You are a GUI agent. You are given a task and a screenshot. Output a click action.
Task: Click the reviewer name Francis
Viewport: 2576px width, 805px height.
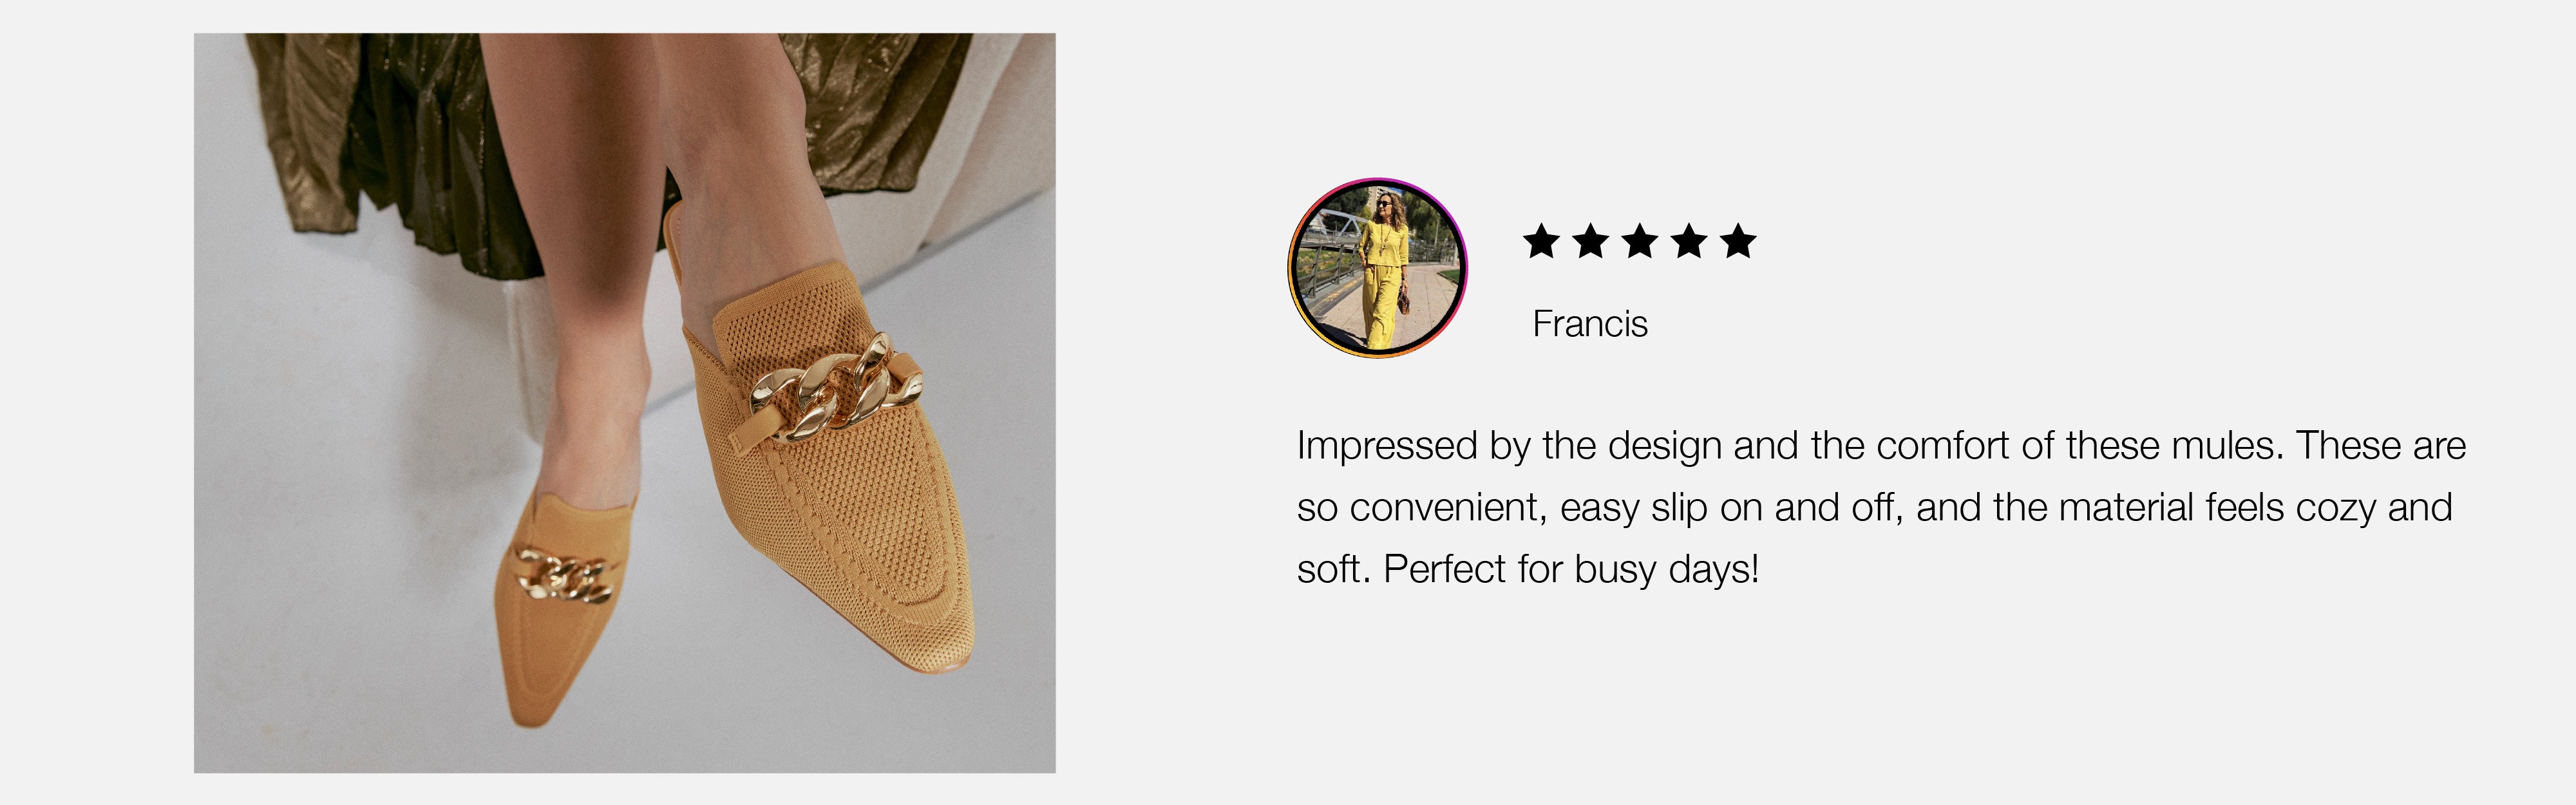pos(1590,324)
